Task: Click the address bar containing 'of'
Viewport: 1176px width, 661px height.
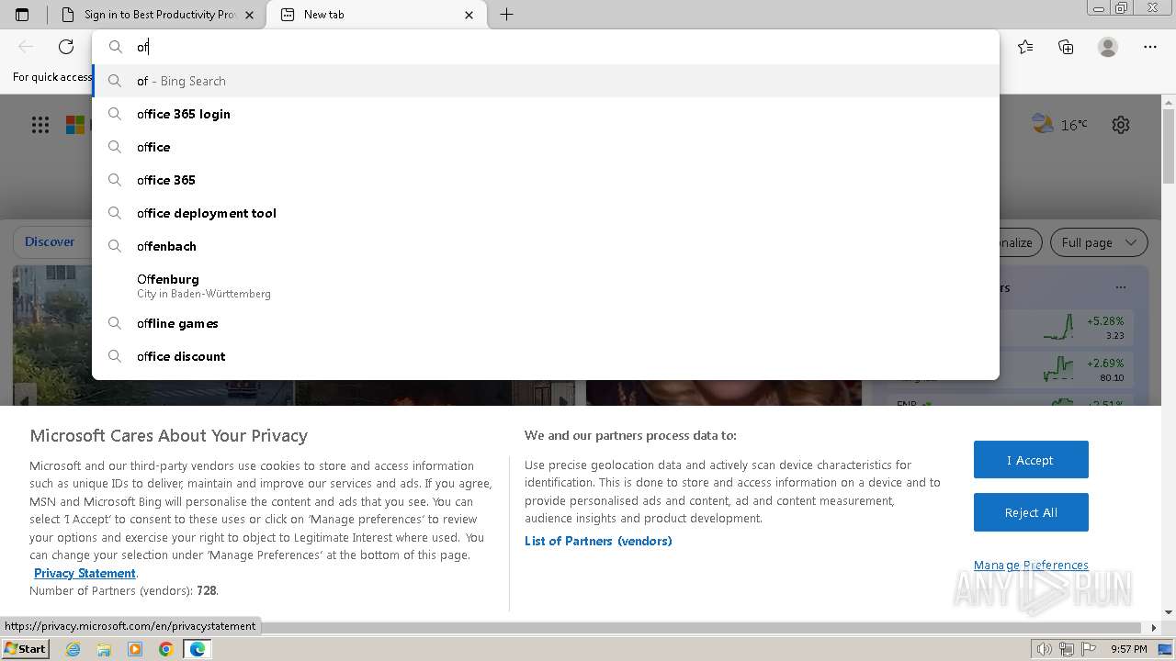Action: pyautogui.click(x=546, y=47)
